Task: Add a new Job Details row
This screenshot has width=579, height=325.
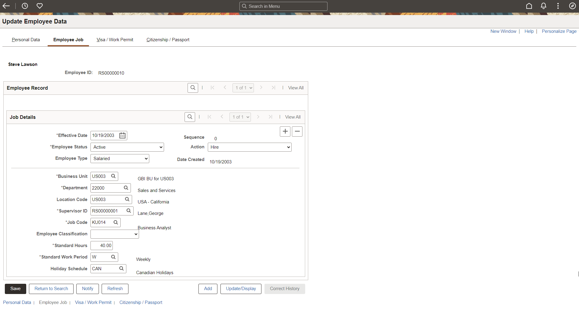Action: click(285, 131)
